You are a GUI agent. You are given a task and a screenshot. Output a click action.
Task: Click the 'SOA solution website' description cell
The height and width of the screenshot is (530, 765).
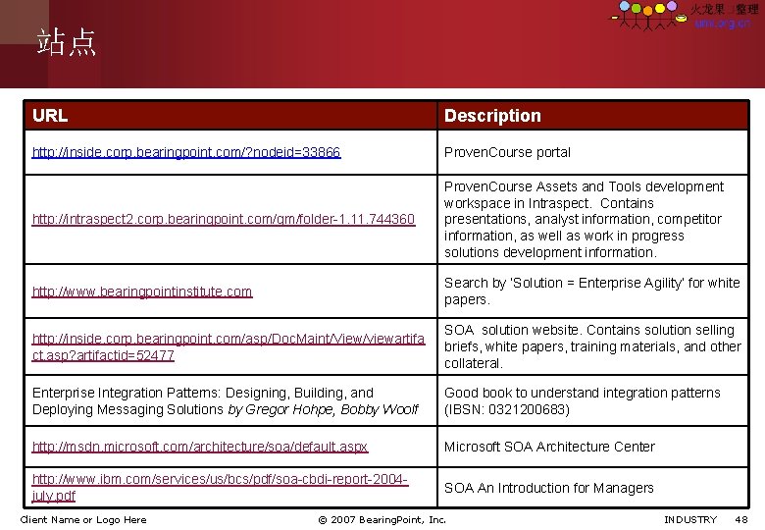pyautogui.click(x=592, y=346)
